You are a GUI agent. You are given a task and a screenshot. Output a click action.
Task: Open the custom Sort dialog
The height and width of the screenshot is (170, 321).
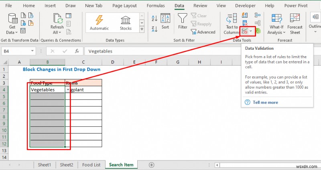click(165, 21)
